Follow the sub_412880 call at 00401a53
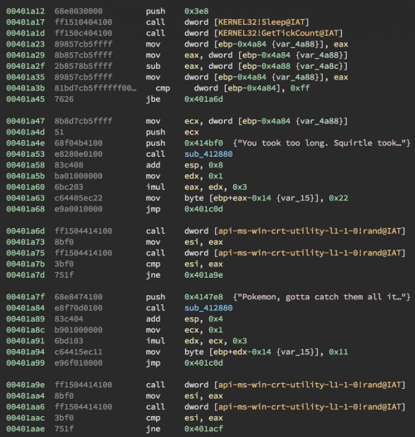The width and height of the screenshot is (415, 437). point(208,154)
